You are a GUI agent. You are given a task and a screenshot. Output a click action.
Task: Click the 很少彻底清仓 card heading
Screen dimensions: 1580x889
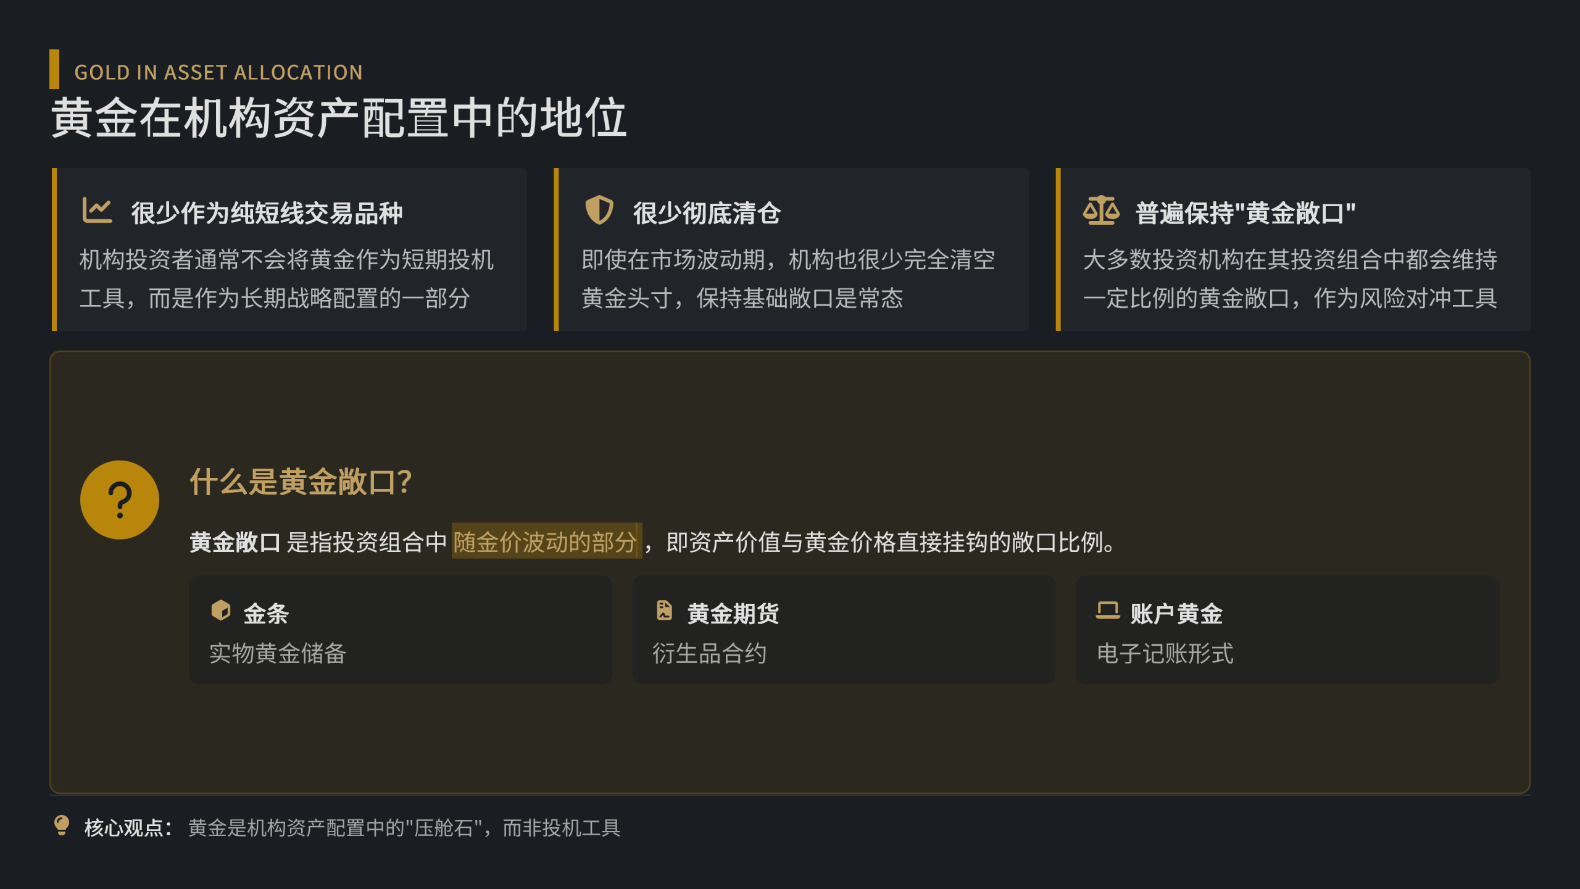tap(707, 214)
